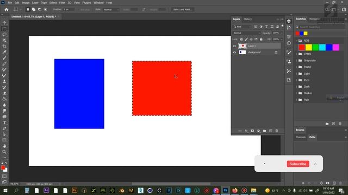
Task: Switch to the Navigator tab
Action: pyautogui.click(x=315, y=19)
